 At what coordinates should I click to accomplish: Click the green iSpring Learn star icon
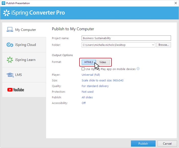[x=10, y=60]
